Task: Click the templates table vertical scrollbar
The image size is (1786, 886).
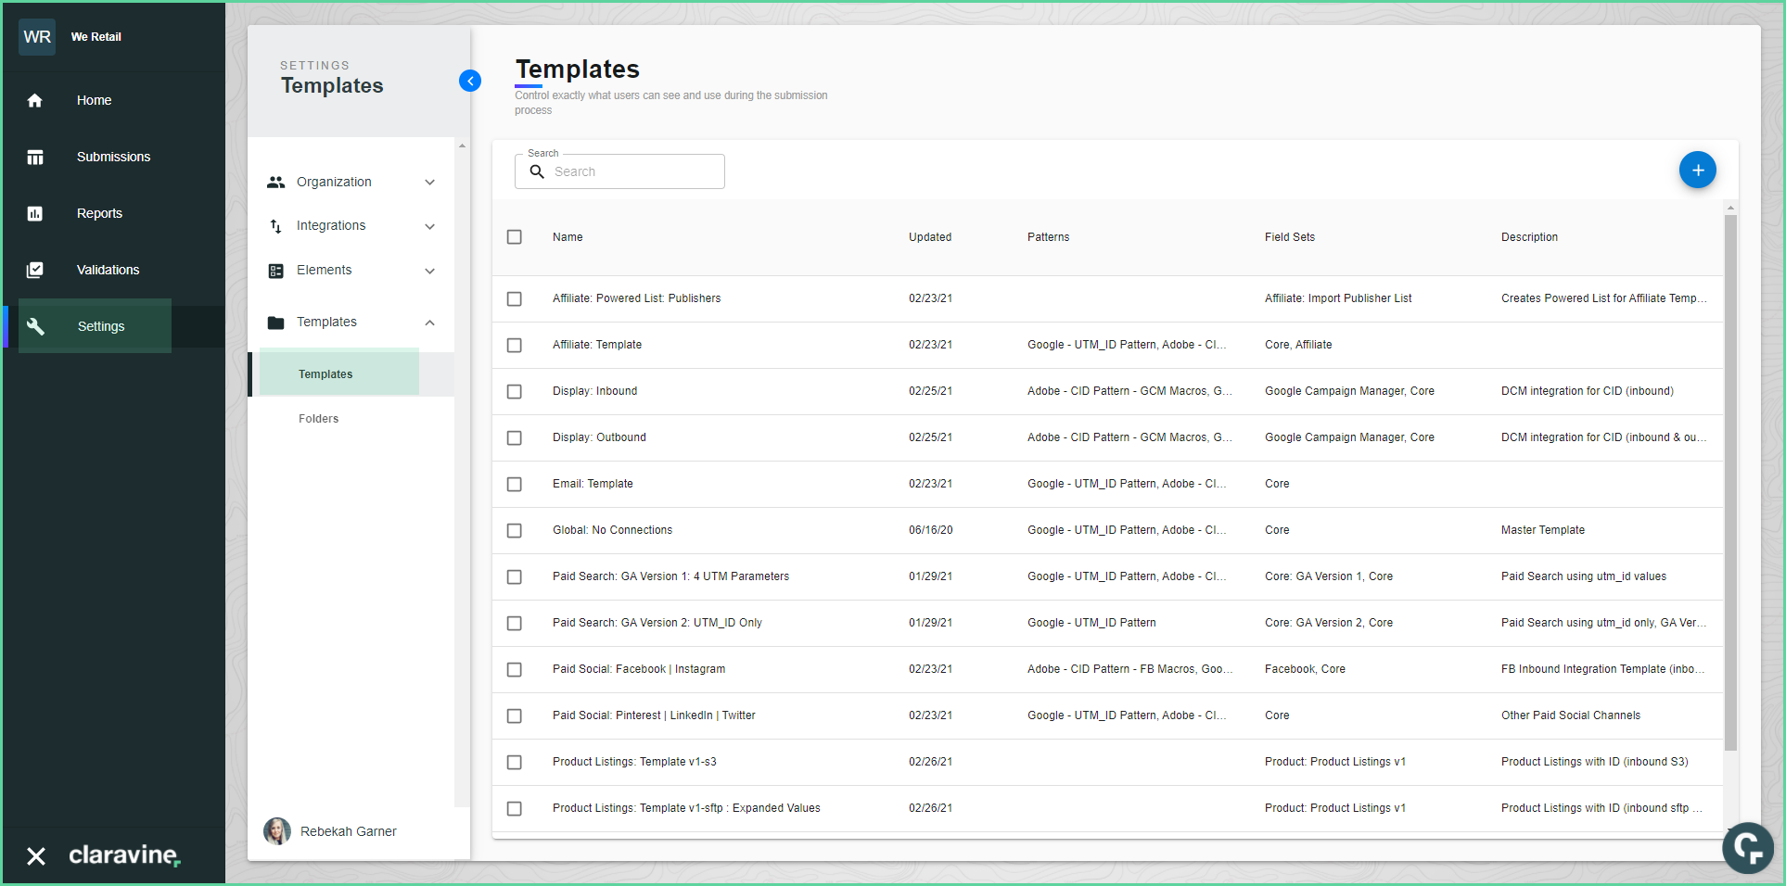Action: tap(1730, 482)
